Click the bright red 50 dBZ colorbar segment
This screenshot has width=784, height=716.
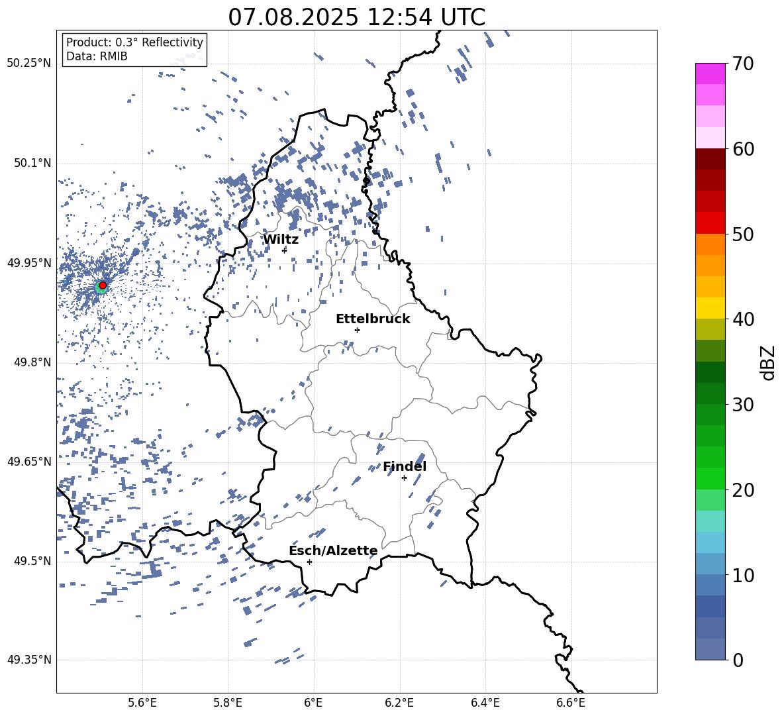[x=710, y=223]
